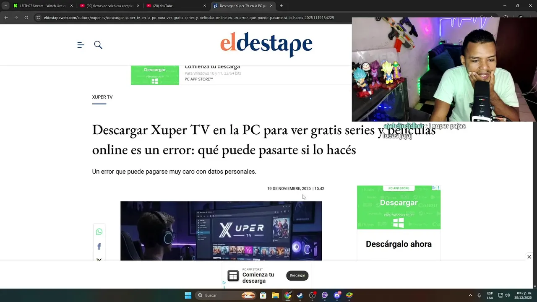
Task: Open Discord from the taskbar
Action: point(337,295)
